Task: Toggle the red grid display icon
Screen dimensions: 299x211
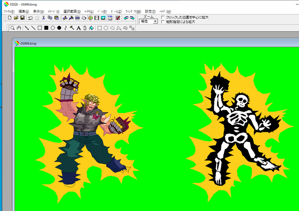Action: click(118, 18)
